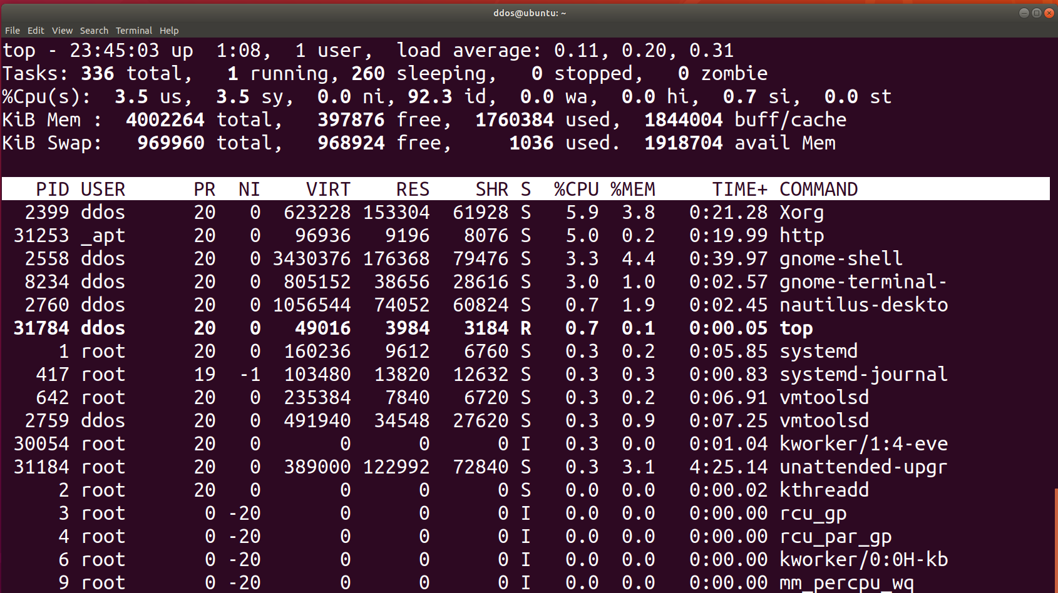This screenshot has width=1058, height=593.
Task: Click PID 2399
Action: 47,213
